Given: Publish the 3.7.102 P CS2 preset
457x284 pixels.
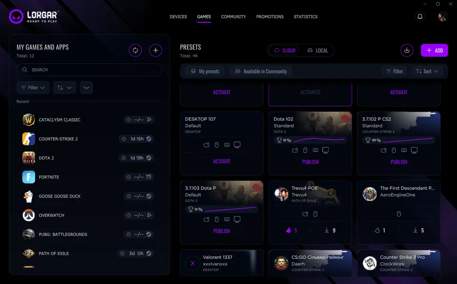Looking at the screenshot, I should point(399,162).
